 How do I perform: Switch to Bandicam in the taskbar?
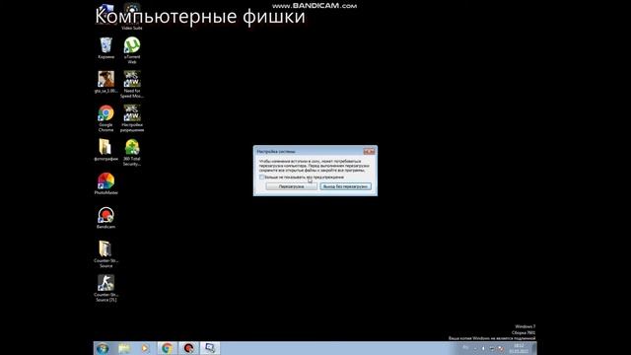tap(188, 348)
